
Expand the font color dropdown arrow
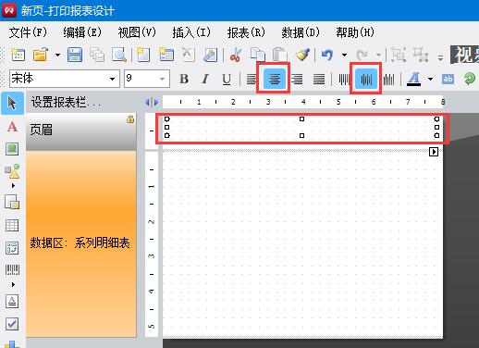click(430, 80)
